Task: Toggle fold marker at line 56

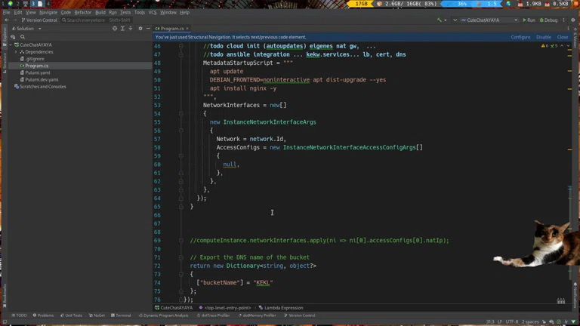Action: tap(181, 131)
